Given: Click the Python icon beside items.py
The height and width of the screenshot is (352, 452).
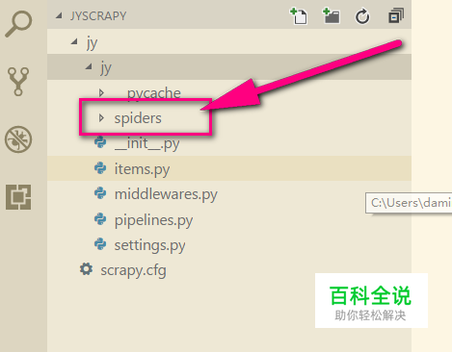Looking at the screenshot, I should tap(100, 168).
